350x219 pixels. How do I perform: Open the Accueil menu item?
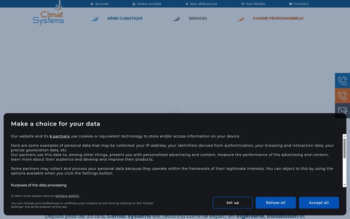pos(100,4)
